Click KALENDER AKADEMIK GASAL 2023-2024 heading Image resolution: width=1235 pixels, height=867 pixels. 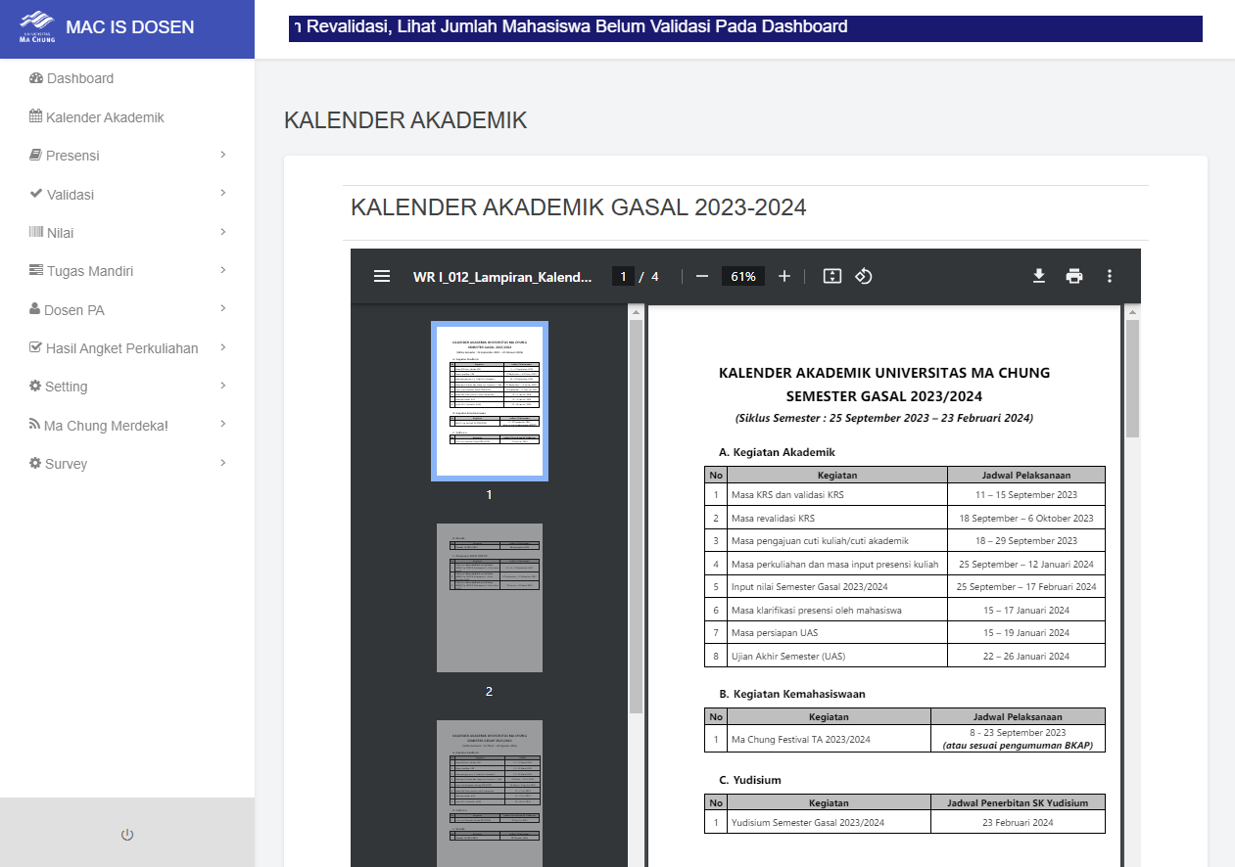(579, 207)
